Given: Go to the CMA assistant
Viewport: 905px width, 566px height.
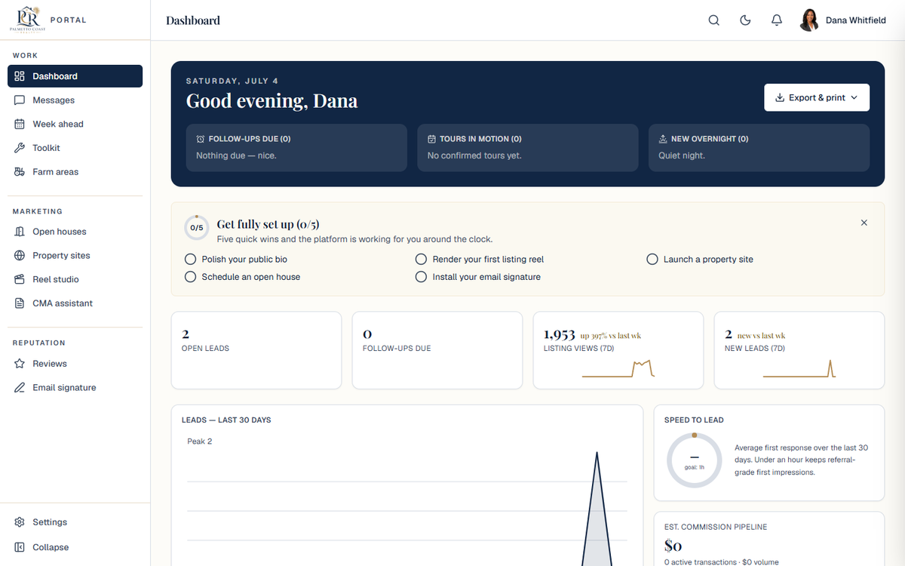Looking at the screenshot, I should pos(75,303).
